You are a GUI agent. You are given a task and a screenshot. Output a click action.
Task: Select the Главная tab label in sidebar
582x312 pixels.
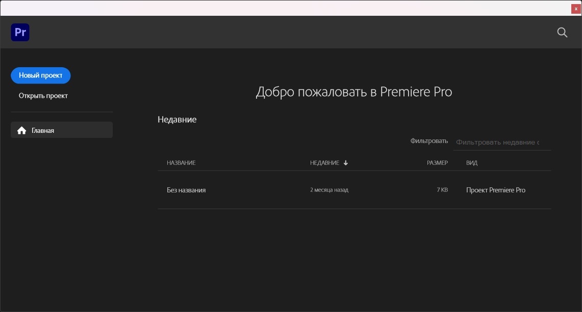click(43, 131)
